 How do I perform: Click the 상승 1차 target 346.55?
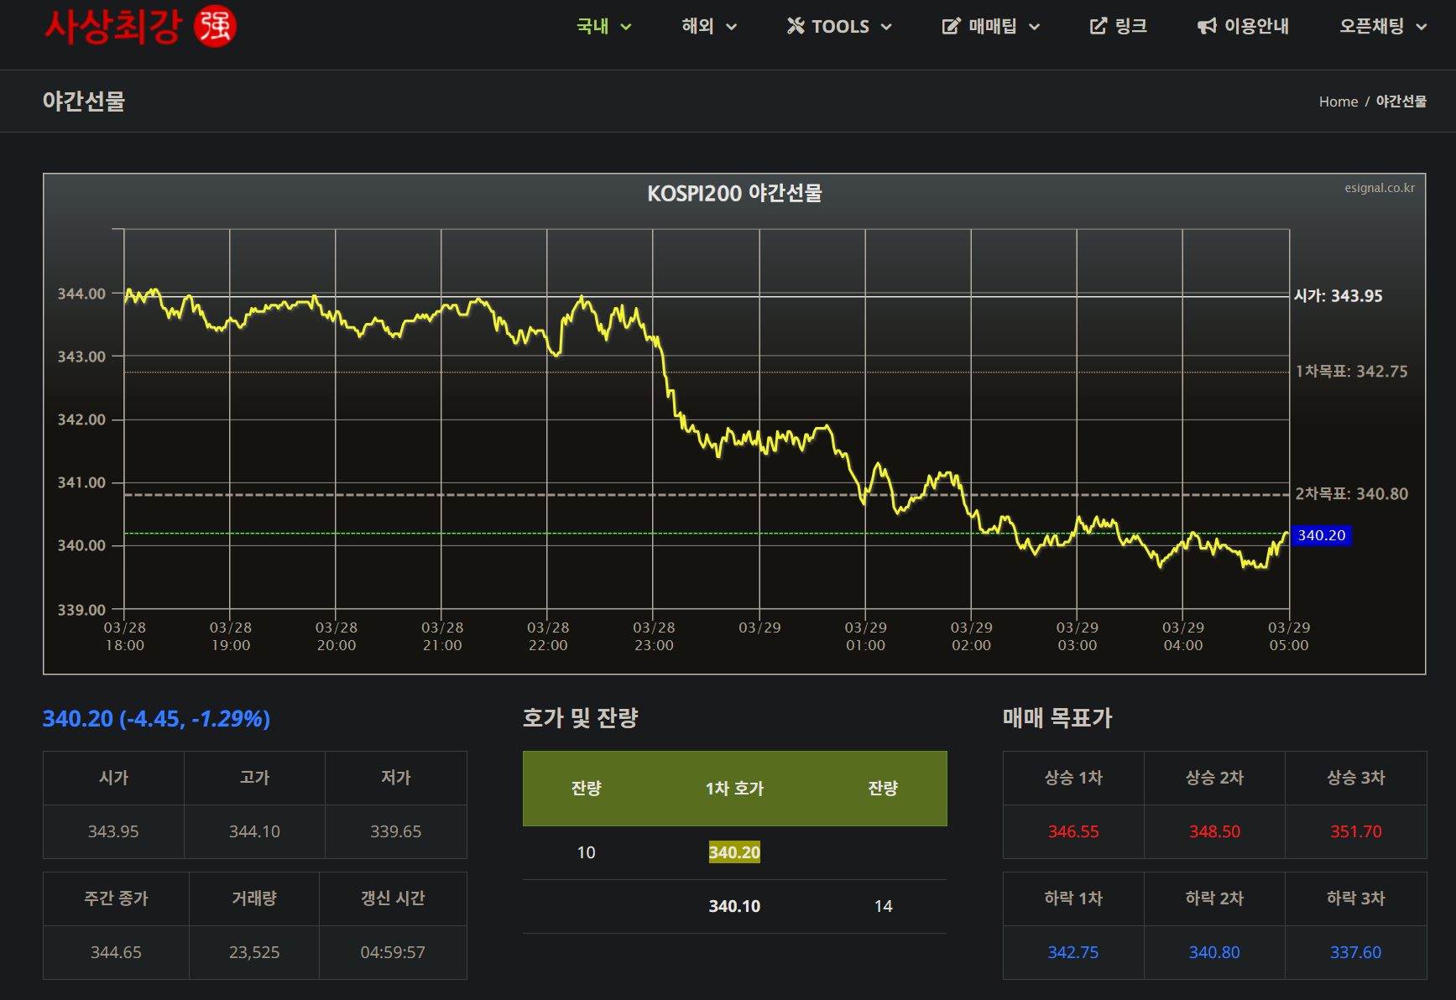tap(1072, 831)
